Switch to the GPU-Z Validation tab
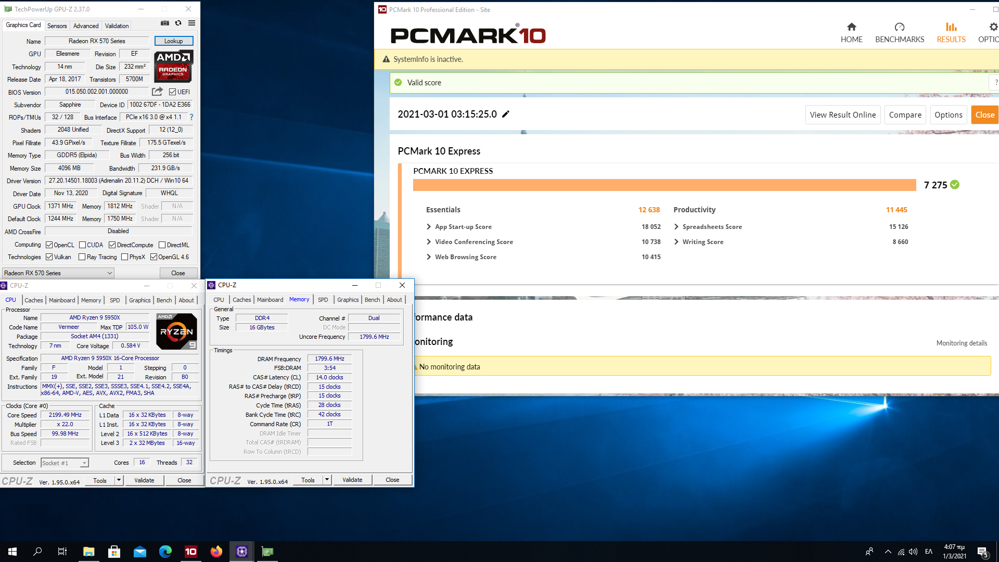This screenshot has width=999, height=562. tap(117, 26)
